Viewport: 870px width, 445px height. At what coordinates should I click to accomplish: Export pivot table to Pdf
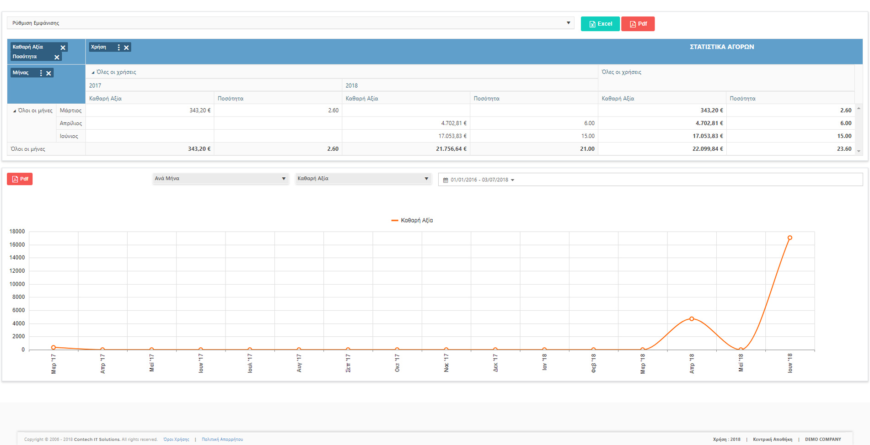pos(638,24)
